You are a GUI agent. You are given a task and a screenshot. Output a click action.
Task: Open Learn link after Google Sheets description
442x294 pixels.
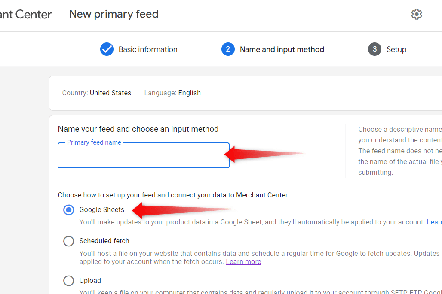[434, 222]
